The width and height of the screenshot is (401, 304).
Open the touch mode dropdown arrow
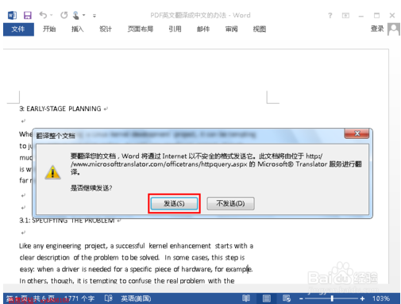point(84,15)
